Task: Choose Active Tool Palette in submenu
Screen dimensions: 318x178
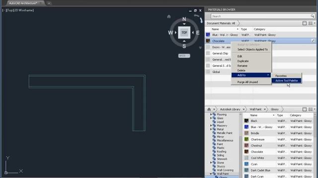Action: click(286, 81)
